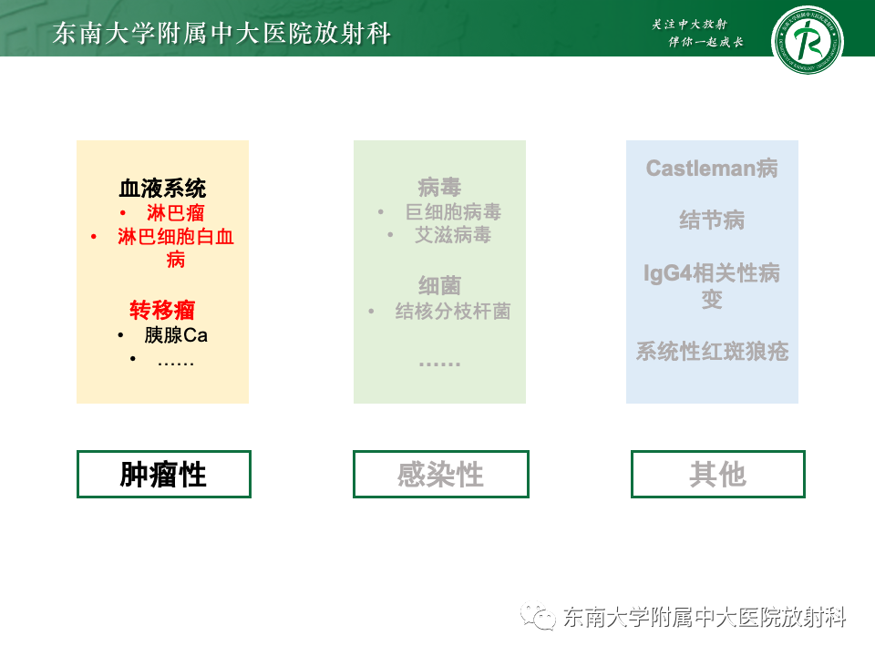Click the bullet item 艾滋病毒

[453, 235]
